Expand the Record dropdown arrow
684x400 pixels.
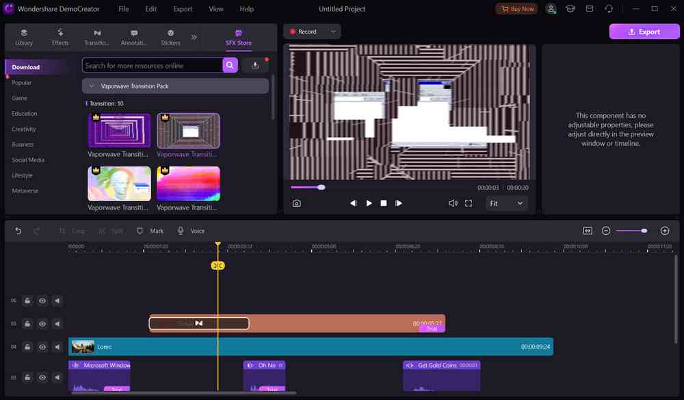[x=333, y=32]
